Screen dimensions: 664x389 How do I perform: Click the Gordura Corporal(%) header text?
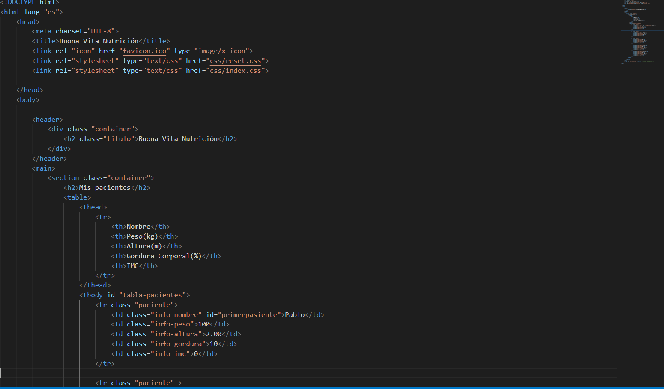[x=164, y=256]
